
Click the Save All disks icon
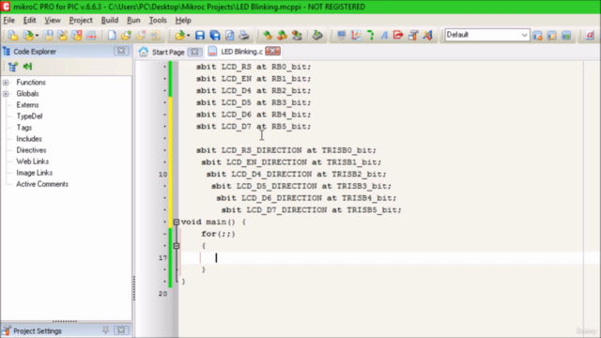[x=215, y=36]
